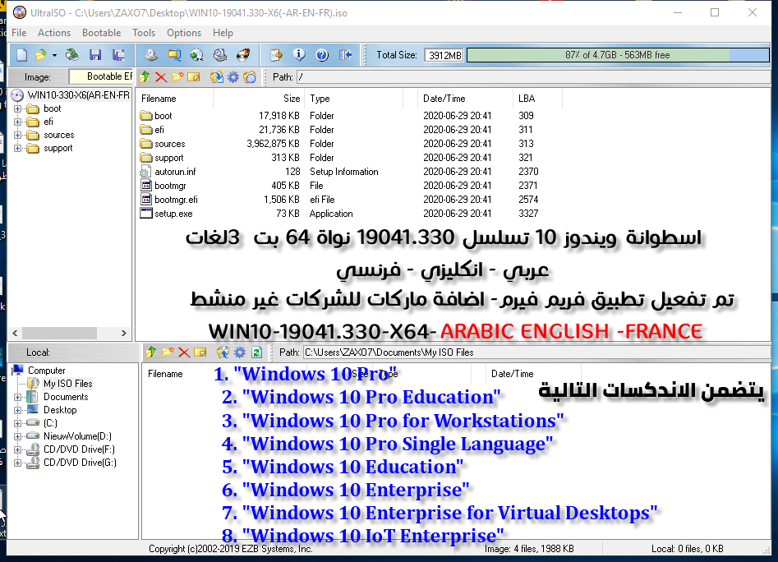Screen dimensions: 778x562
Task: Select My ISO Files in Local tree
Action: tap(68, 384)
